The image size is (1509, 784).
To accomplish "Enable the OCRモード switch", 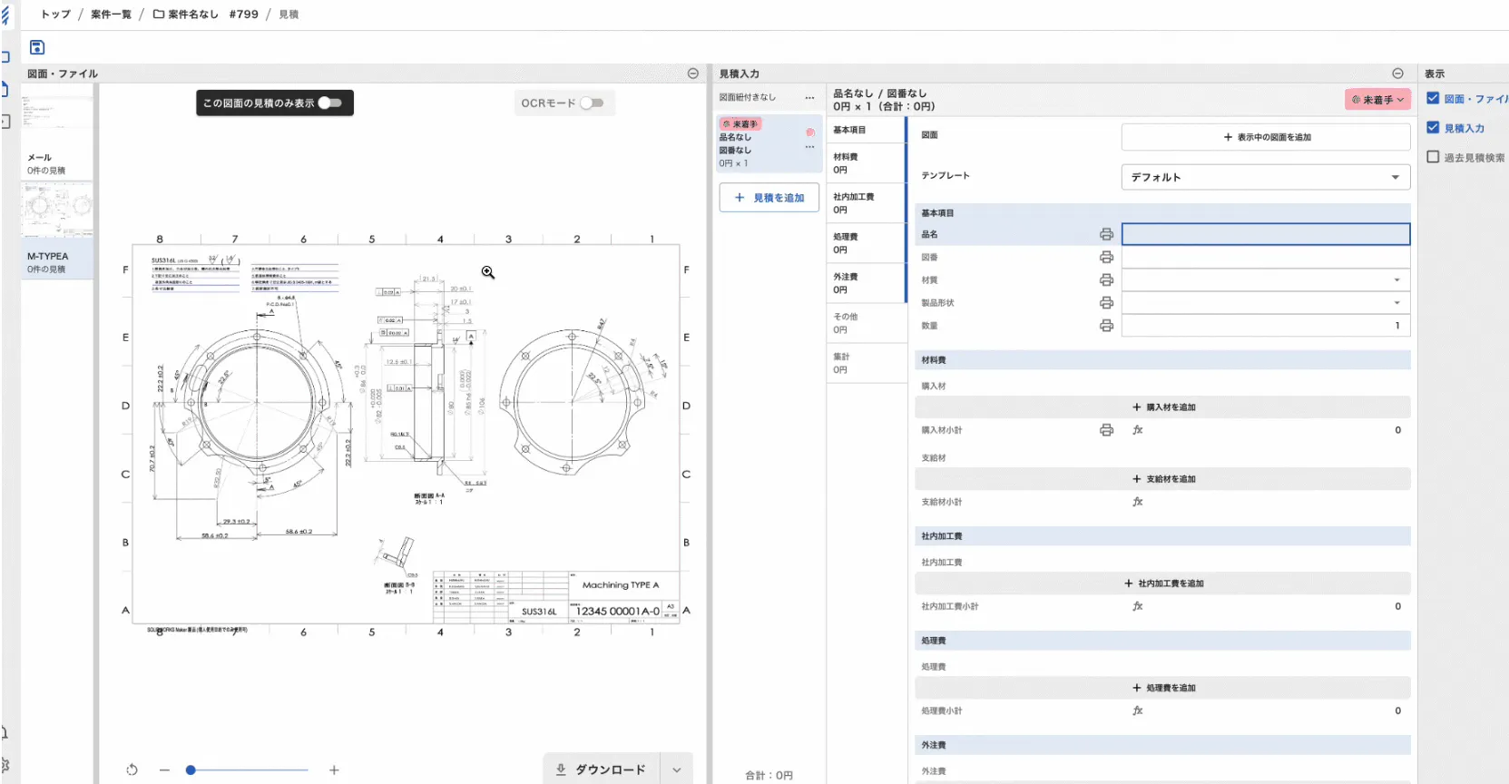I will pyautogui.click(x=592, y=103).
